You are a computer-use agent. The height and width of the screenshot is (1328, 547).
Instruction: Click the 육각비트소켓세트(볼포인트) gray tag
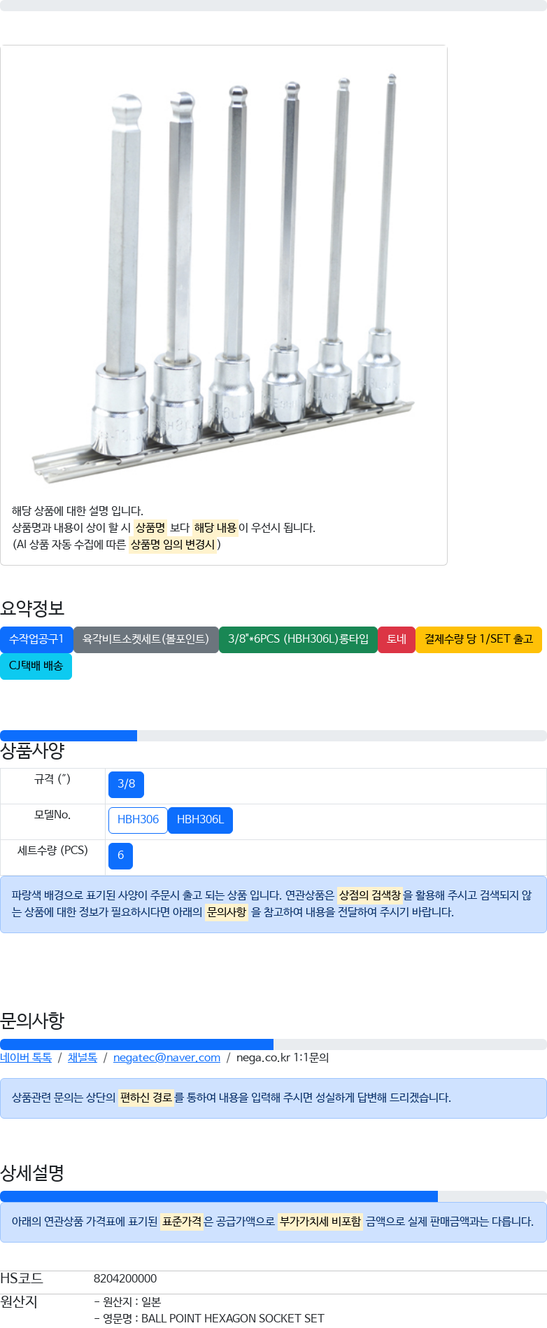(x=146, y=639)
